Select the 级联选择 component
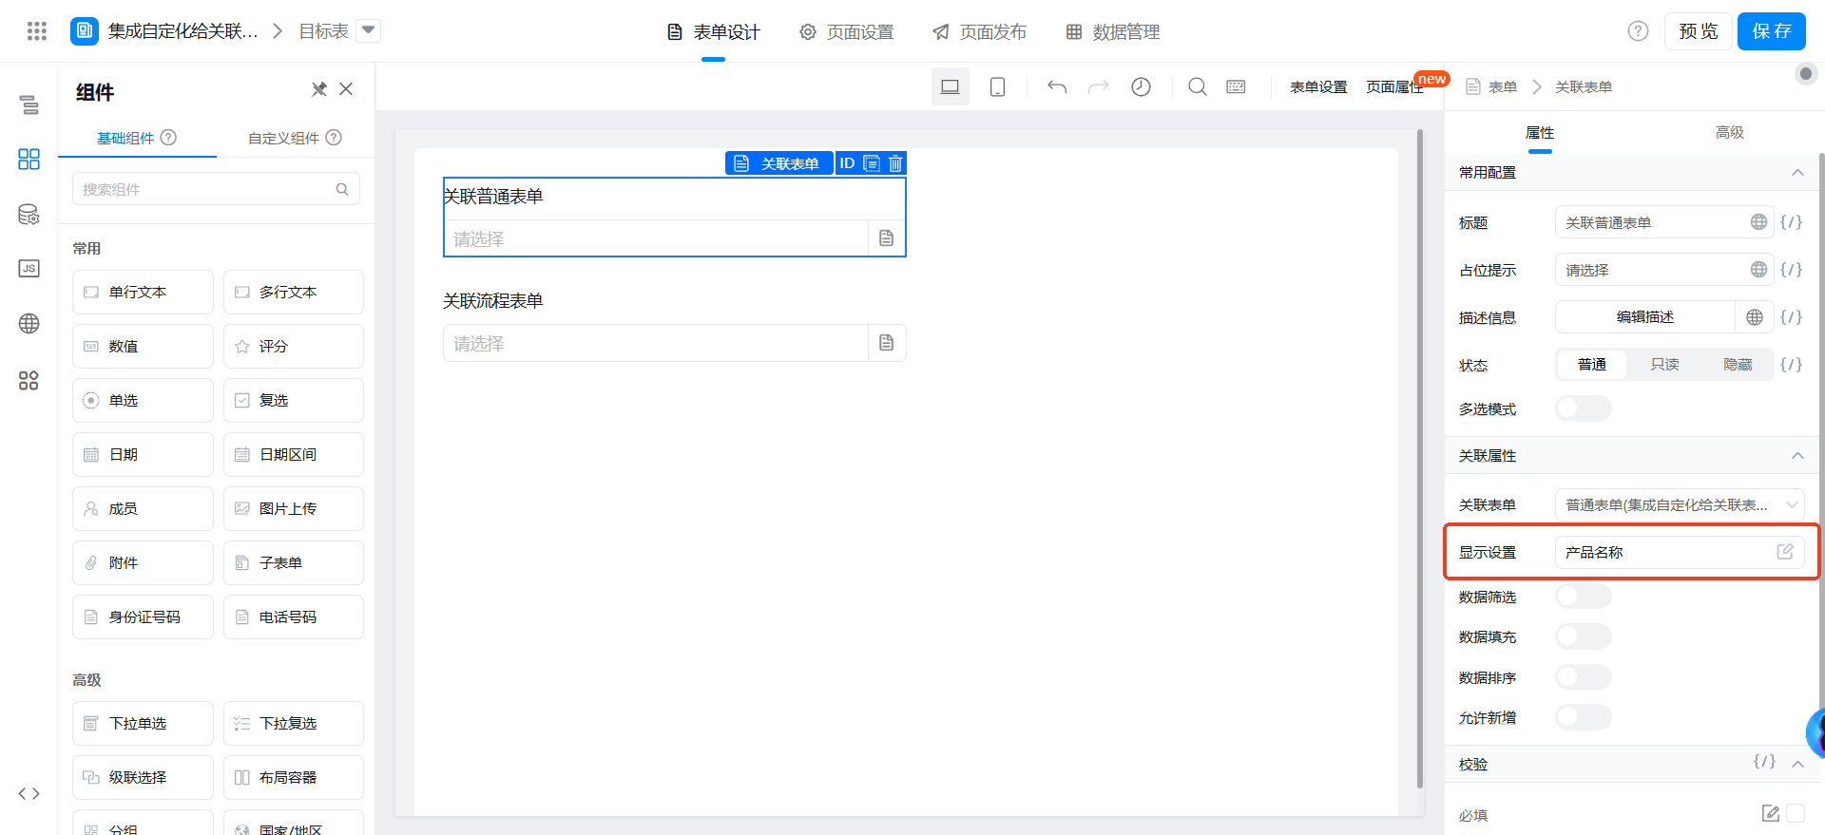 (143, 777)
